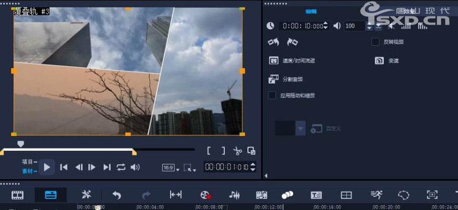This screenshot has width=458, height=210.
Task: Click the duration field 0:00:10:000
Action: click(x=301, y=26)
